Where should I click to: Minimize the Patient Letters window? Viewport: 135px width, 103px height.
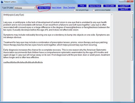pos(121,1)
